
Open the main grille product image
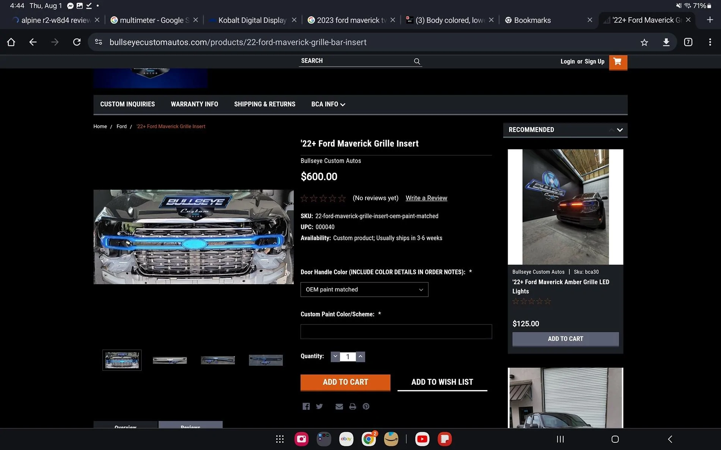pos(194,237)
